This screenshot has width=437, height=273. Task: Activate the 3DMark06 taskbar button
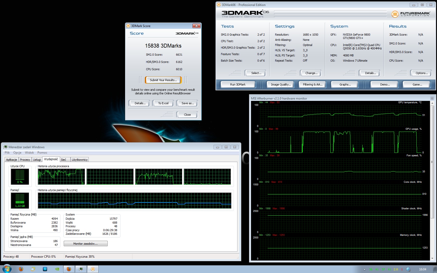[93, 269]
